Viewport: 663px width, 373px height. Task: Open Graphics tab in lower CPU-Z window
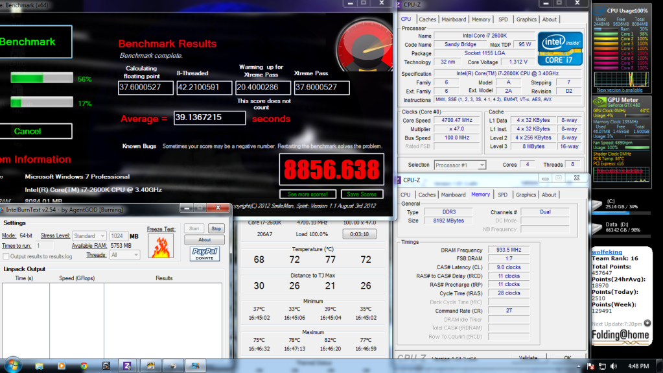(526, 195)
